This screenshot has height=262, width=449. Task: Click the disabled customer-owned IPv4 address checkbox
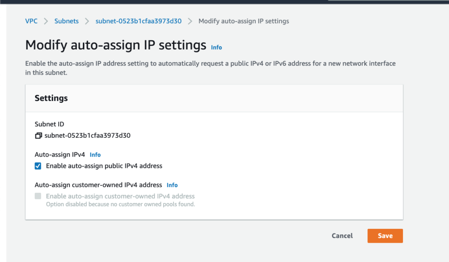coord(38,196)
